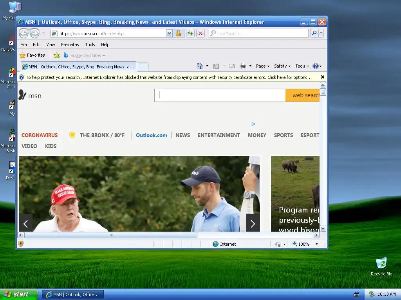Open search provider options dropdown
The width and height of the screenshot is (401, 300).
321,34
